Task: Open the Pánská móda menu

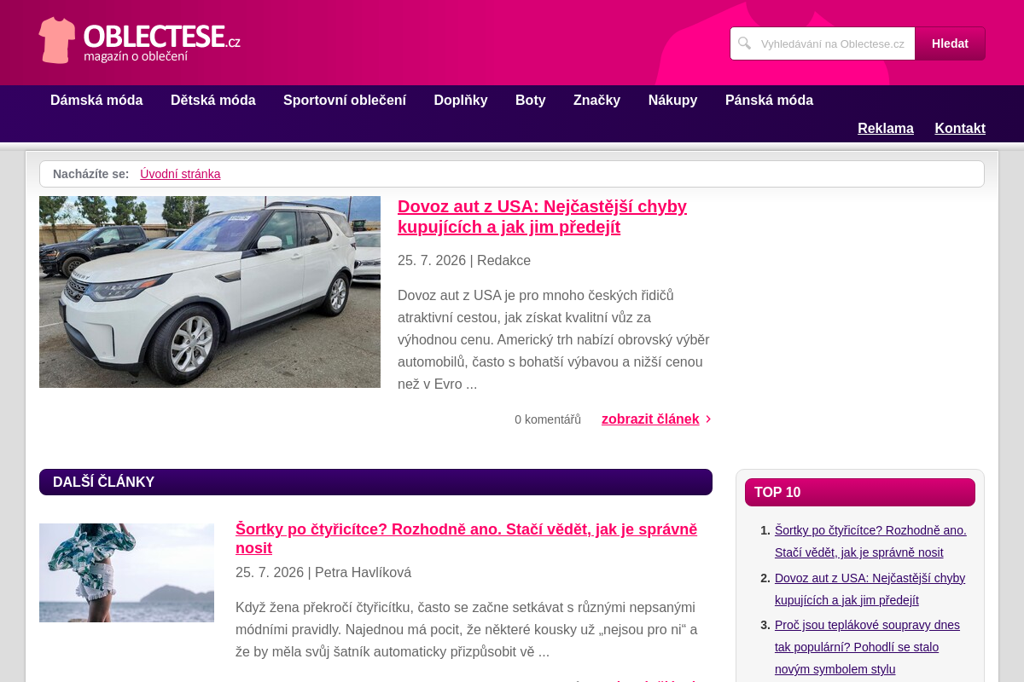Action: click(x=769, y=100)
